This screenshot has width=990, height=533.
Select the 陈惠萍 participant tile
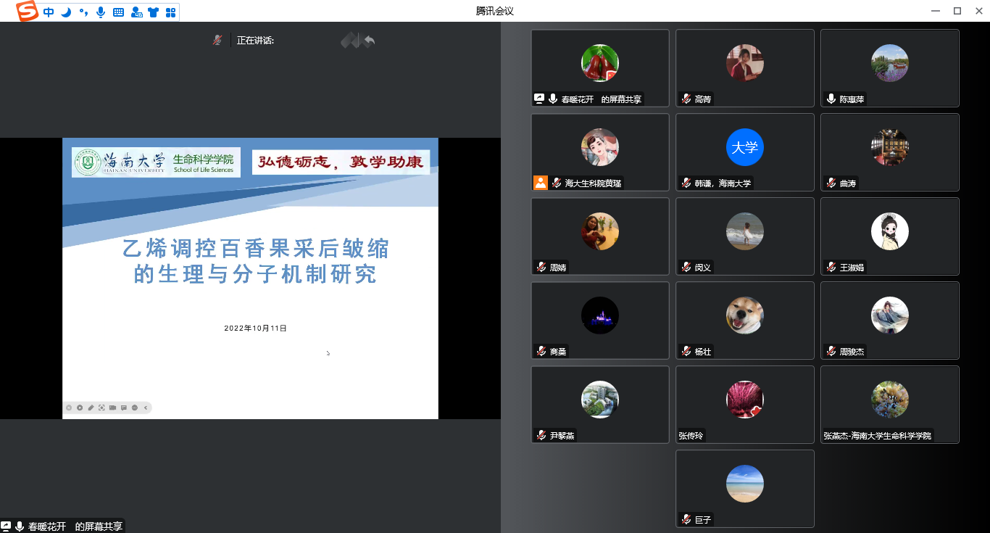(x=889, y=68)
